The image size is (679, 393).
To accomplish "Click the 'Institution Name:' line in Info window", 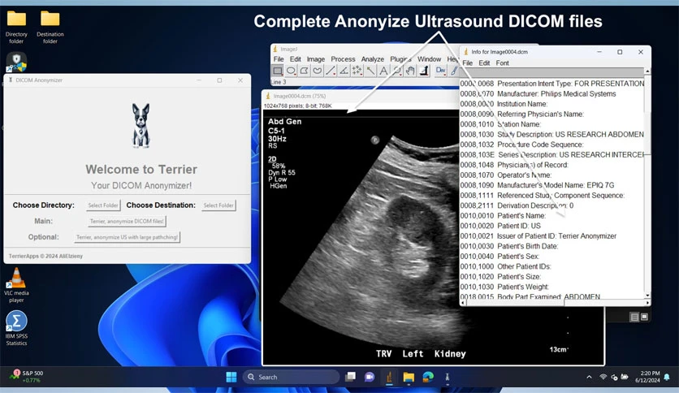I will (x=504, y=104).
